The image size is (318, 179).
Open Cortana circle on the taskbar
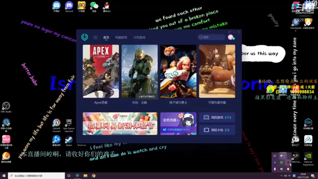pos(69,175)
